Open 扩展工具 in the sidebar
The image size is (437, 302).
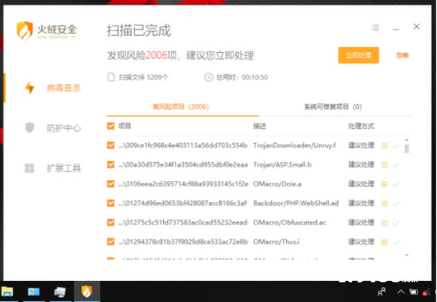63,168
